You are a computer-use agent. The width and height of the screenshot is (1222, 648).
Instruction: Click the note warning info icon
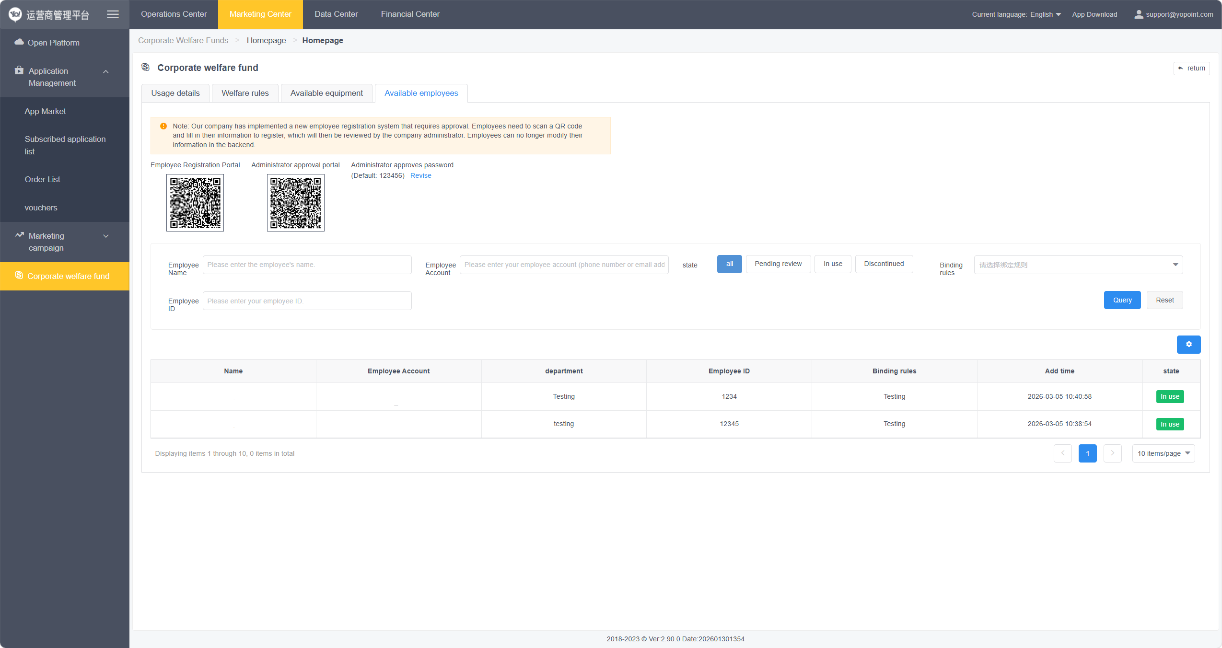(x=163, y=126)
